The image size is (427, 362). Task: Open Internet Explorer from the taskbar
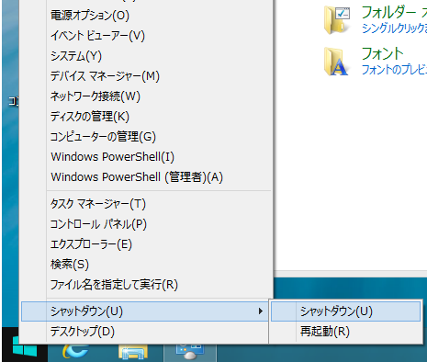(75, 351)
